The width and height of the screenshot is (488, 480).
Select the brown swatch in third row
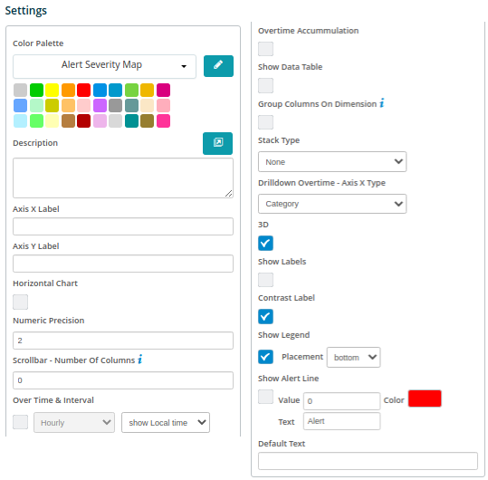click(68, 120)
